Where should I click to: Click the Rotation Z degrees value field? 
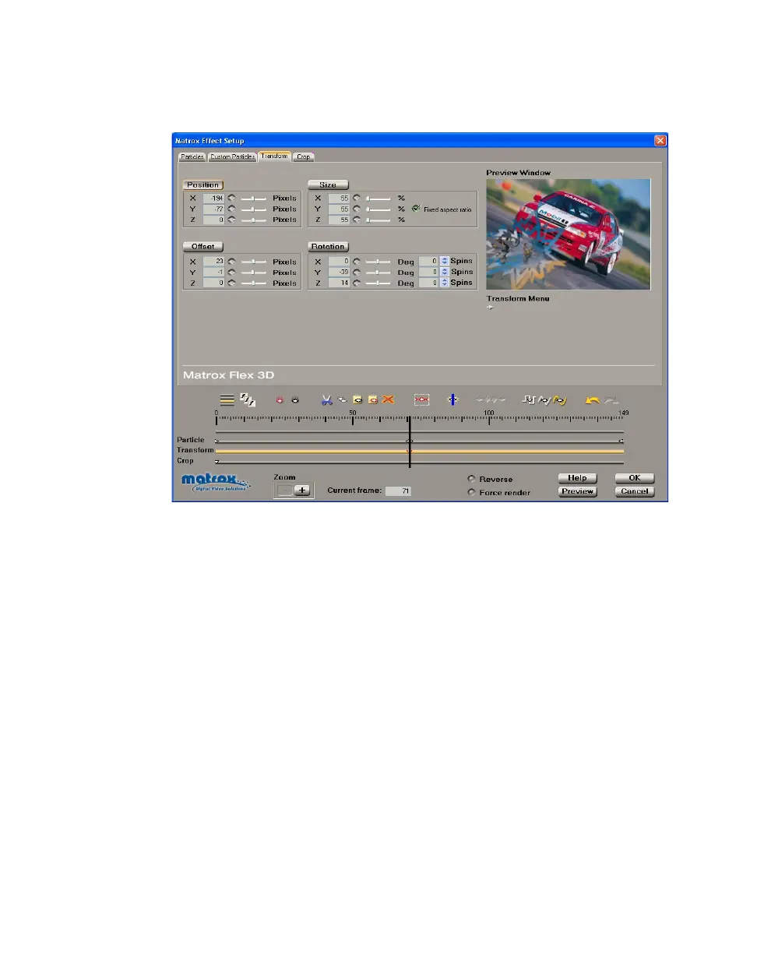click(x=339, y=283)
